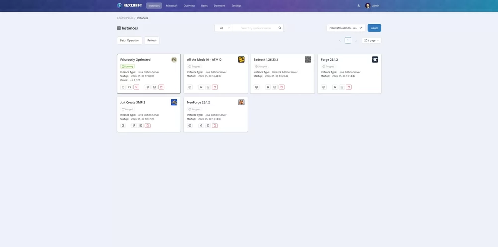Restart the Fabulously Optimized instance
The image size is (498, 247).
point(129,87)
